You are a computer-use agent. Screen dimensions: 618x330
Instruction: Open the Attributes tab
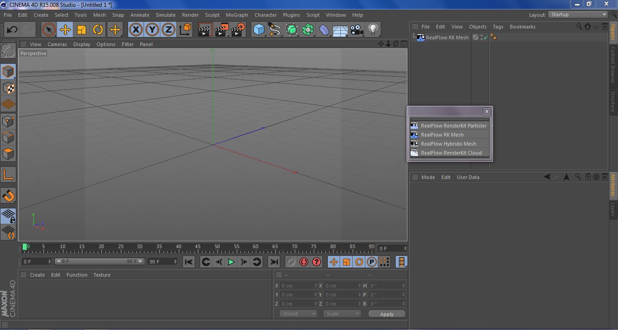(613, 185)
